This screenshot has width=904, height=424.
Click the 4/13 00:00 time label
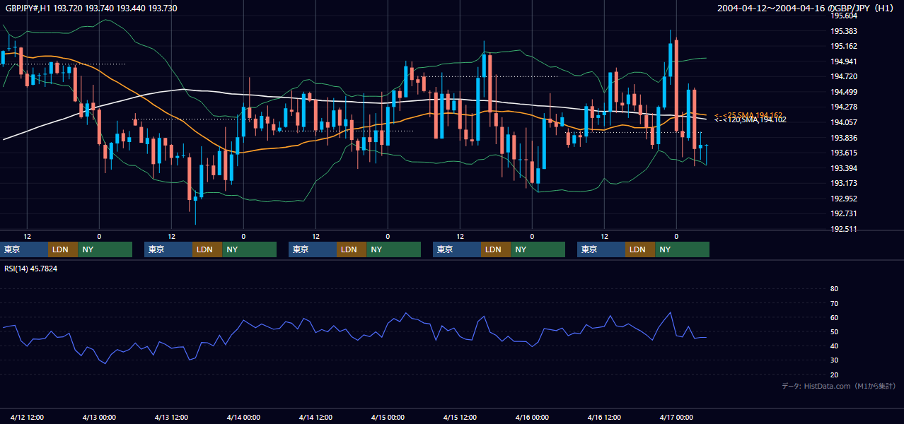tap(100, 417)
